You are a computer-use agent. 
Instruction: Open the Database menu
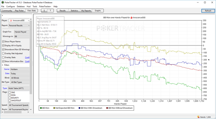point(21,6)
